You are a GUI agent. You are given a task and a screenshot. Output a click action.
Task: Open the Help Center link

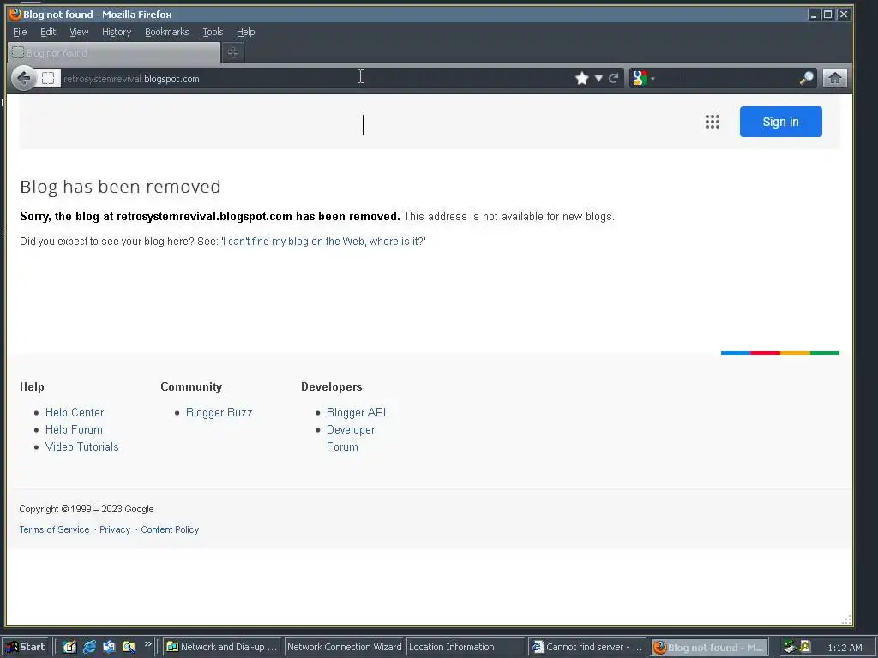(75, 412)
